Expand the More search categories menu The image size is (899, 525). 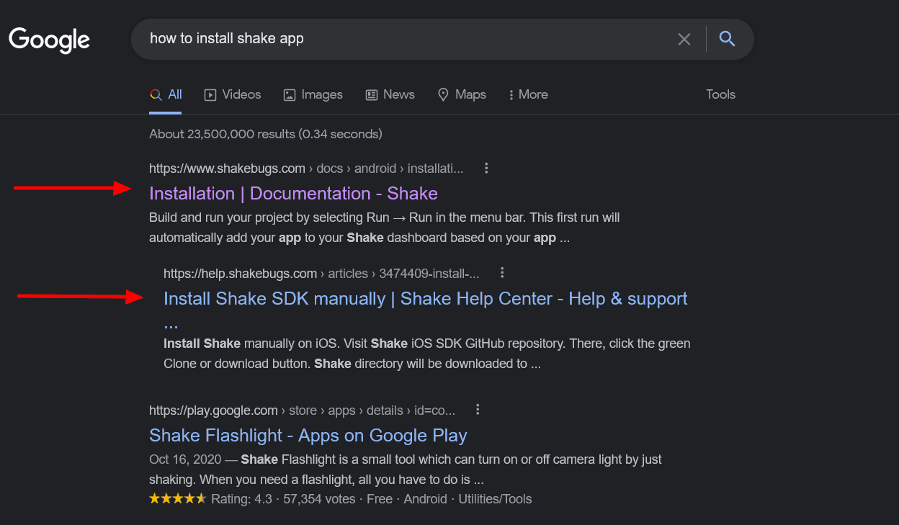pyautogui.click(x=528, y=94)
